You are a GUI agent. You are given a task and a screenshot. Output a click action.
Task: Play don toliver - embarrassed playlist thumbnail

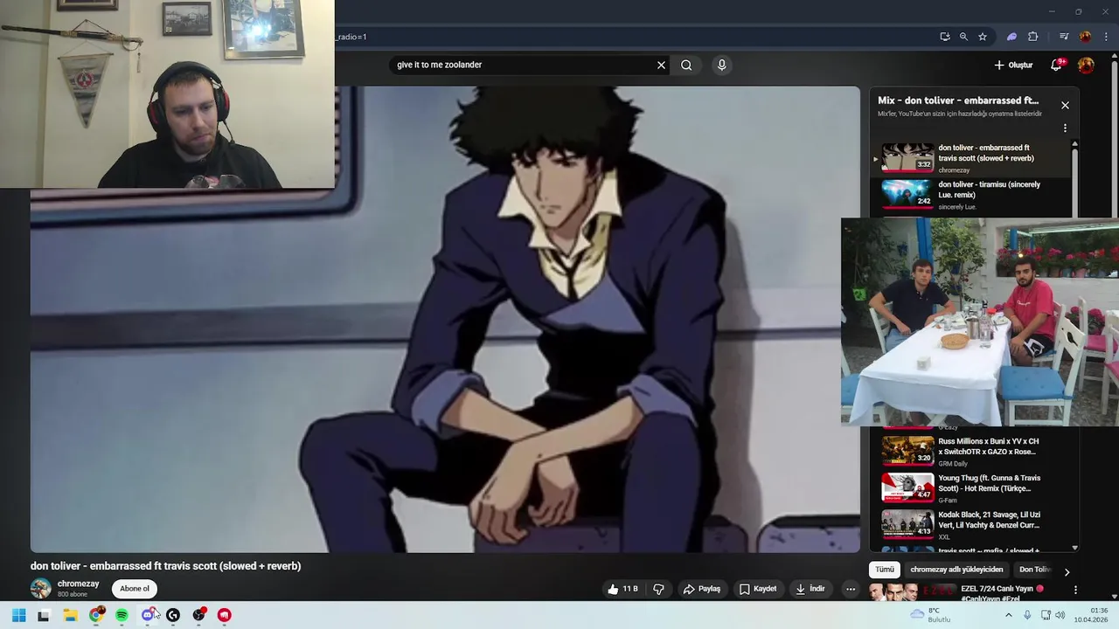907,158
